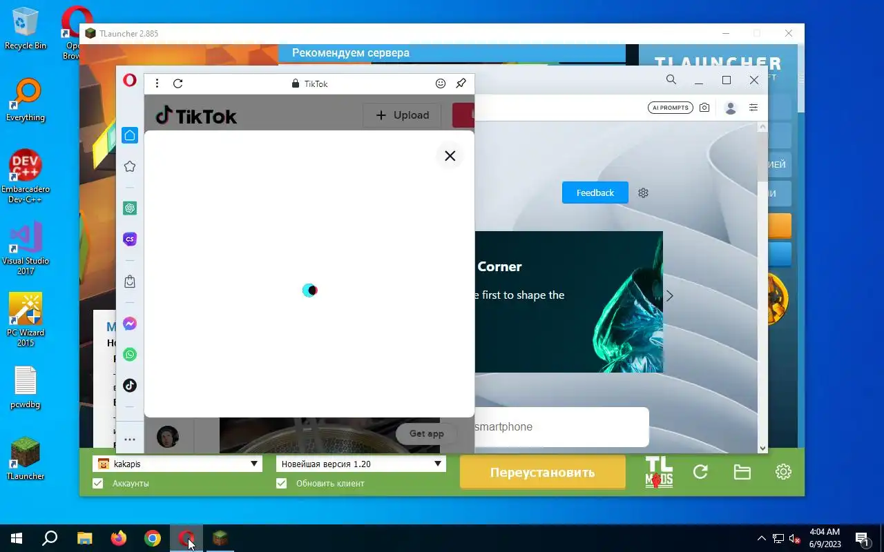Open ChatGPT icon in Opera sidebar

[x=130, y=208]
